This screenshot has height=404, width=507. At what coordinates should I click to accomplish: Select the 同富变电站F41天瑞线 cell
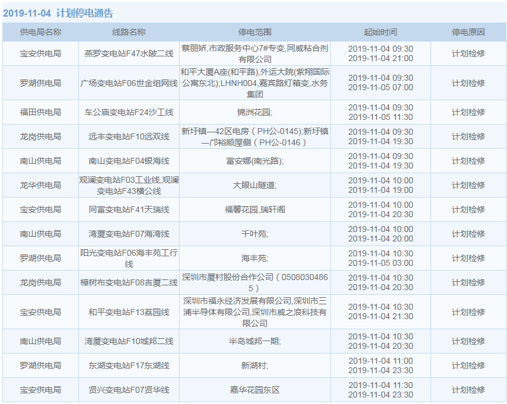point(129,209)
